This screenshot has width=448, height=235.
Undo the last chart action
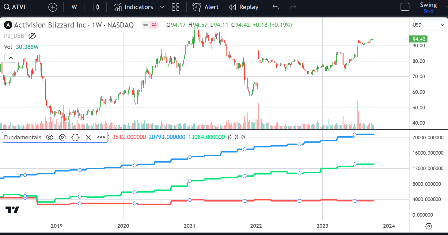tap(275, 7)
